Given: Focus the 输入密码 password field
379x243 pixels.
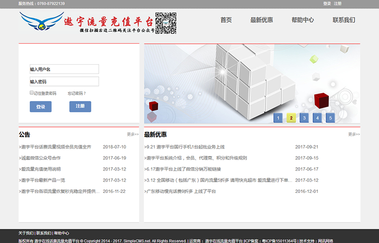Looking at the screenshot, I should coord(64,82).
